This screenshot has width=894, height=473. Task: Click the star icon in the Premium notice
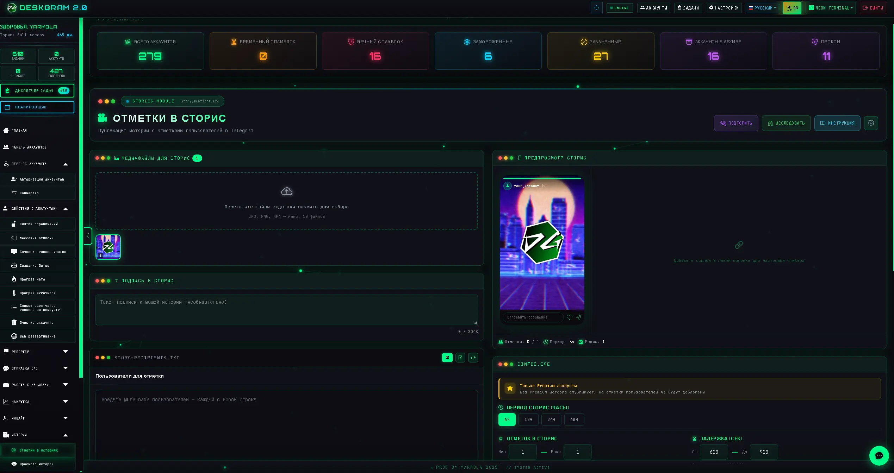510,389
